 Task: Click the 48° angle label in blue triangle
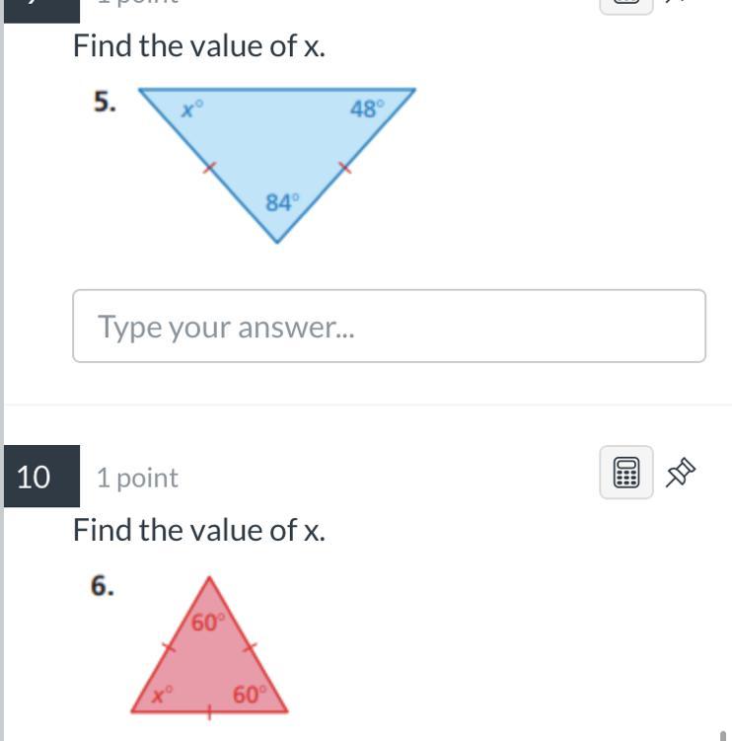click(367, 109)
